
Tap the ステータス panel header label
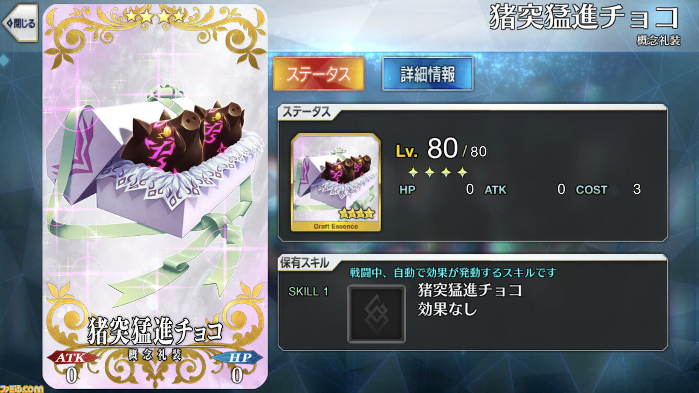(x=306, y=112)
